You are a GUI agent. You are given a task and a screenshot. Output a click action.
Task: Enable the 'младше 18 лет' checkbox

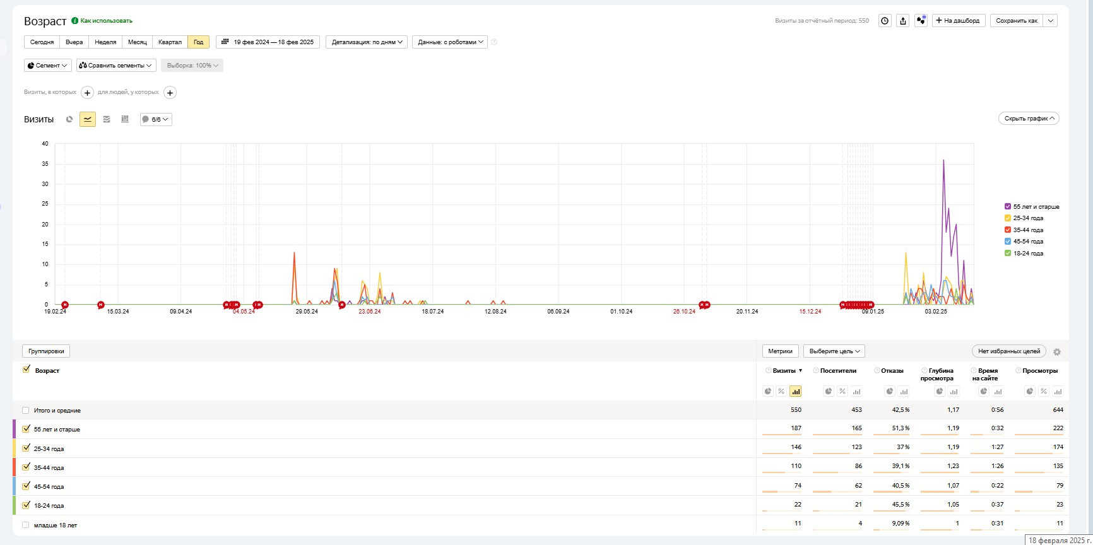[26, 525]
